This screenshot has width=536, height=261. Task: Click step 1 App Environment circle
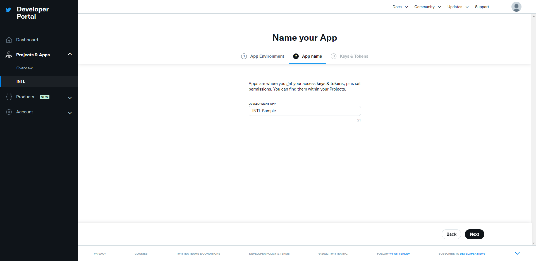244,56
